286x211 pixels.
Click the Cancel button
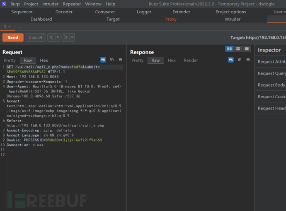click(x=35, y=37)
